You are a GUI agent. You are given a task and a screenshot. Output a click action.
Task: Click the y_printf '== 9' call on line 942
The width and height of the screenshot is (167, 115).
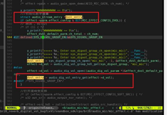coord(53,30)
